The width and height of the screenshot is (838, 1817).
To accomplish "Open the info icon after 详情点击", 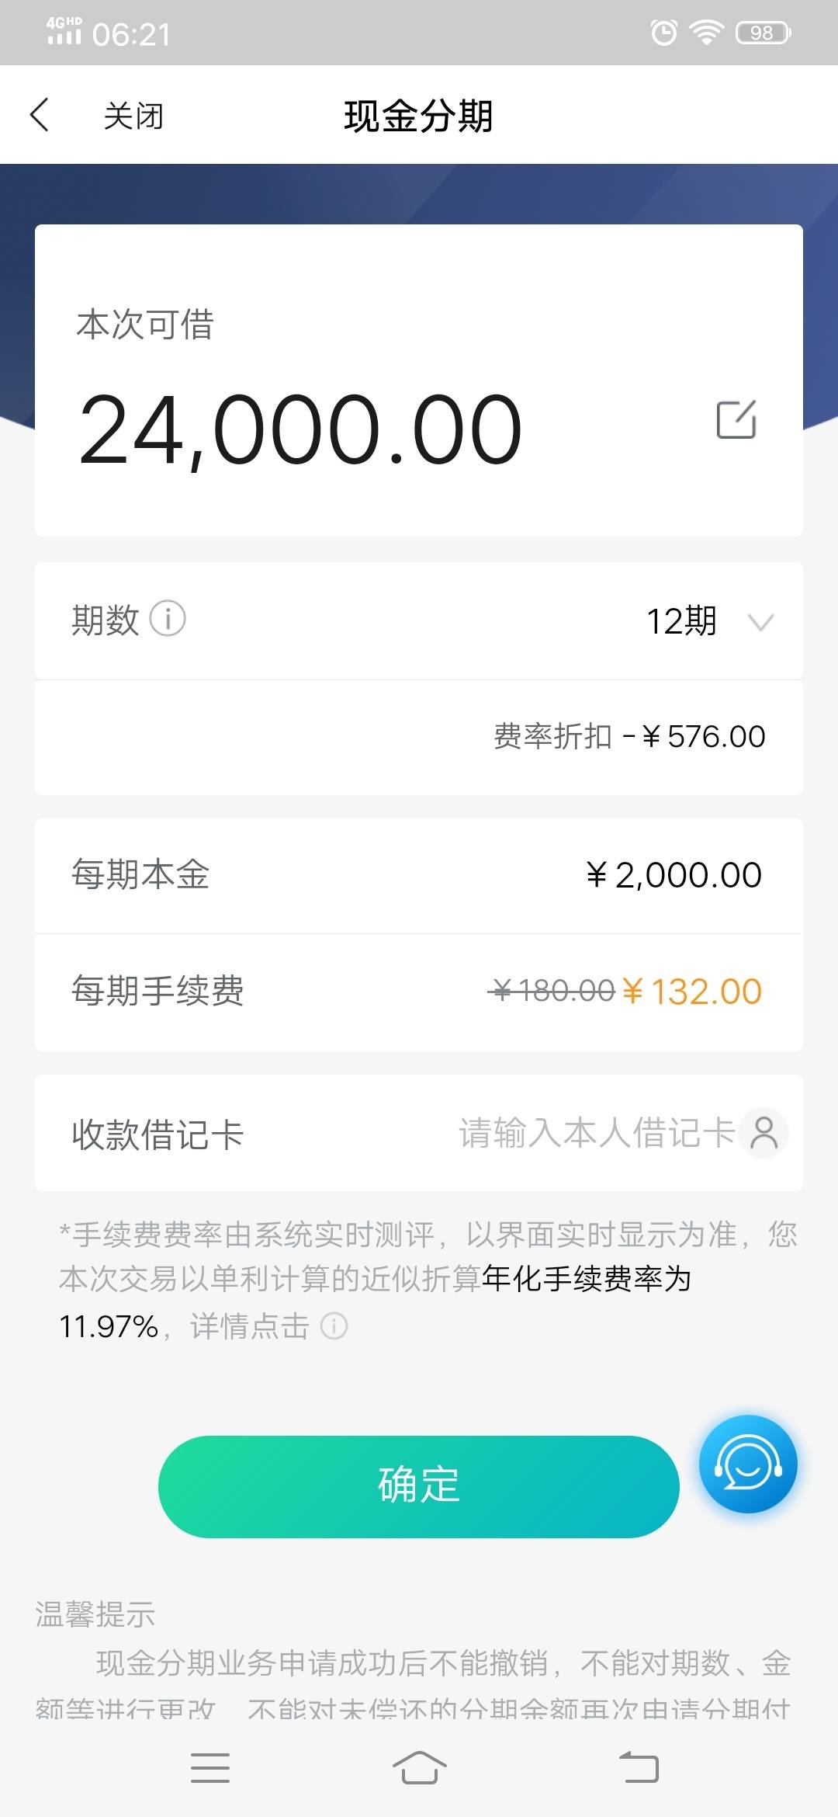I will click(x=334, y=1325).
